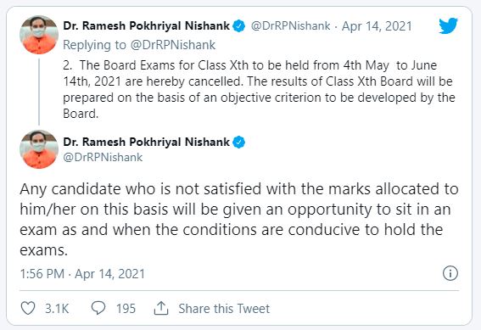Click @DrRPNishank handle under main author name
This screenshot has width=481, height=330.
tap(103, 157)
